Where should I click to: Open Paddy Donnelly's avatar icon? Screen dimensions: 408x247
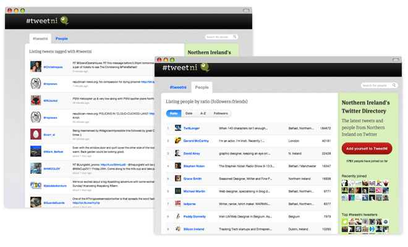point(178,216)
